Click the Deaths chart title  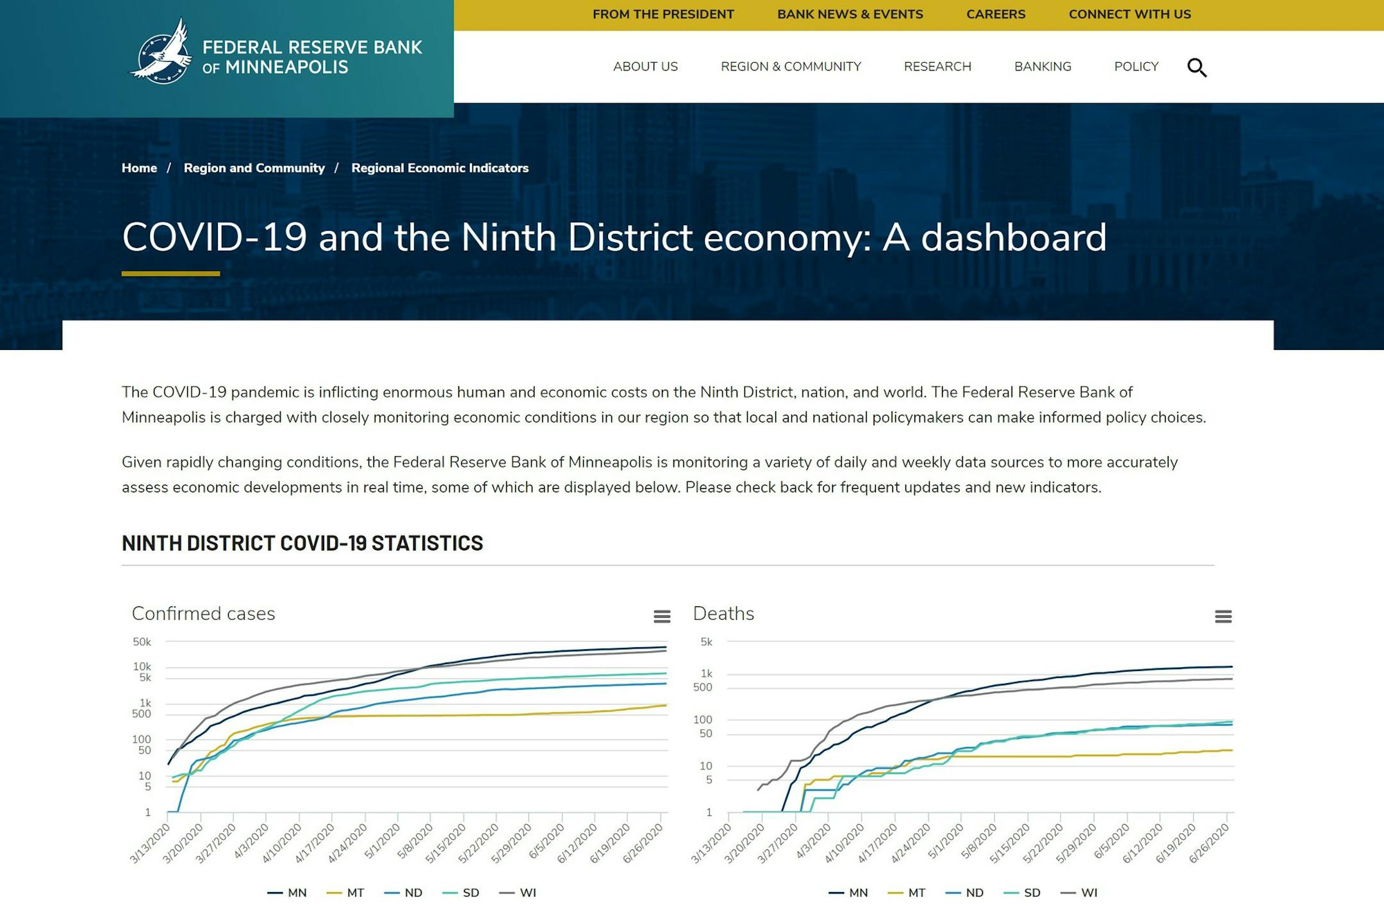coord(723,613)
